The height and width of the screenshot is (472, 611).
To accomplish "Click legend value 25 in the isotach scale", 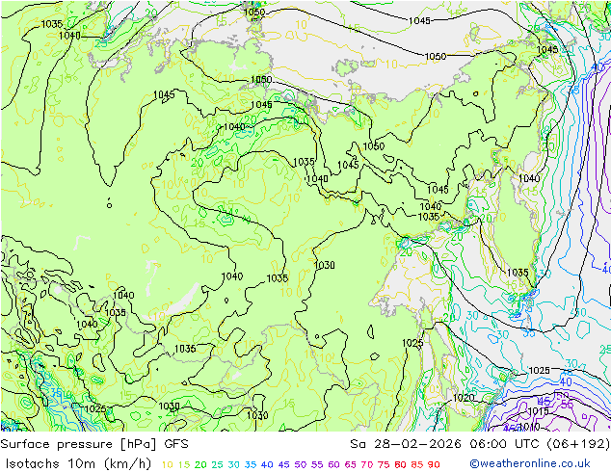I will point(218,464).
